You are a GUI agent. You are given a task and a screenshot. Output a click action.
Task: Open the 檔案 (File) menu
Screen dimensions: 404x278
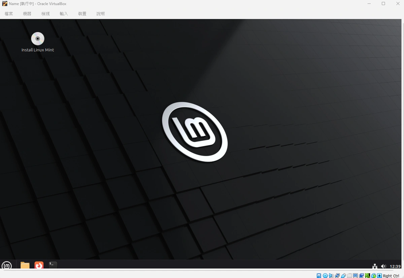pyautogui.click(x=9, y=14)
